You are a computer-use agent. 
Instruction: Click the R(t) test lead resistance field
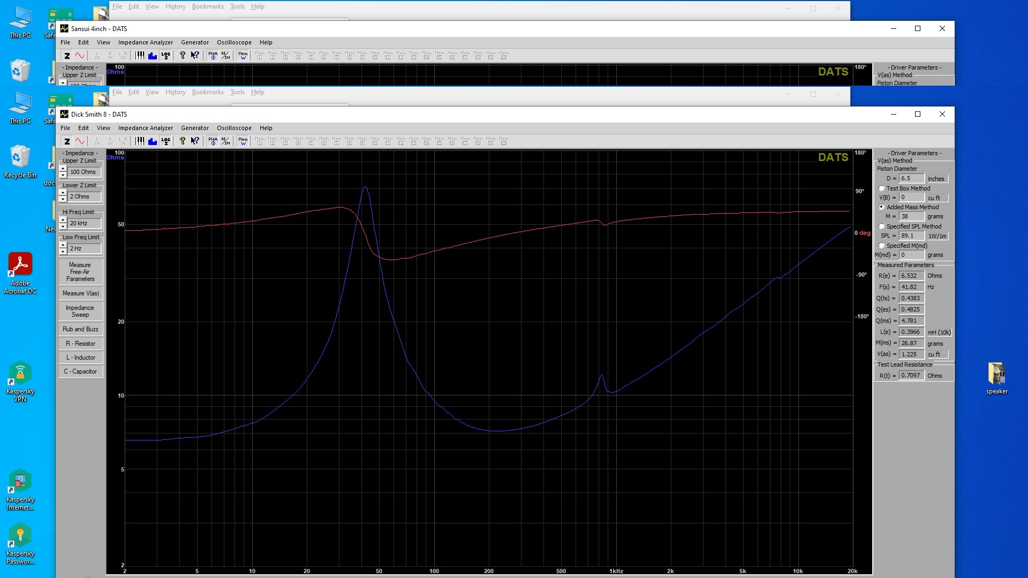pyautogui.click(x=911, y=376)
